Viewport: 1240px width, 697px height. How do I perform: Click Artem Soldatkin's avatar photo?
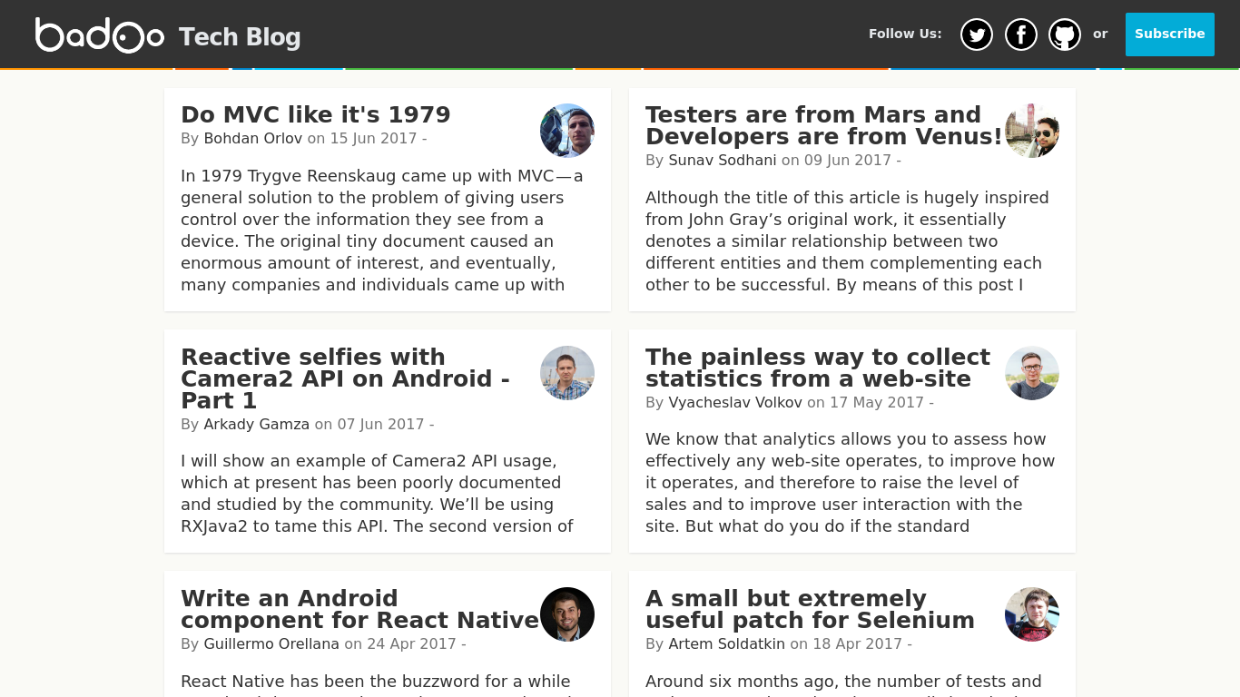click(1032, 614)
